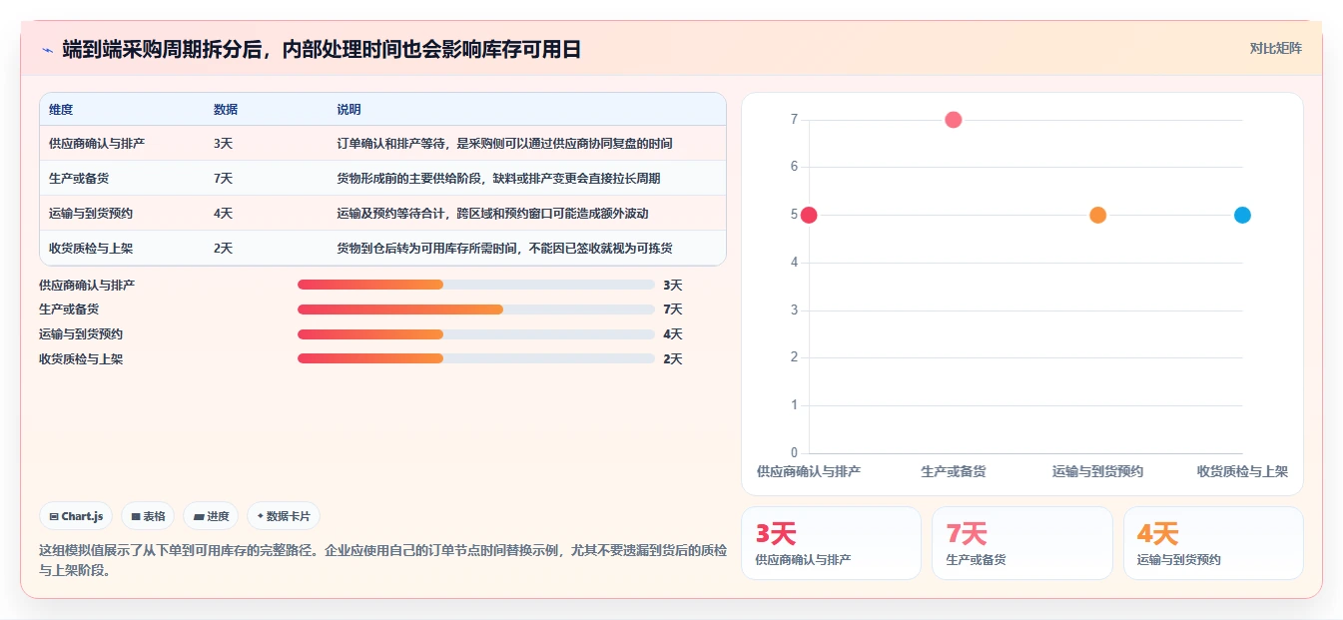Click the footer paragraph starting 这组模拟值
1343x620 pixels.
pos(382,560)
